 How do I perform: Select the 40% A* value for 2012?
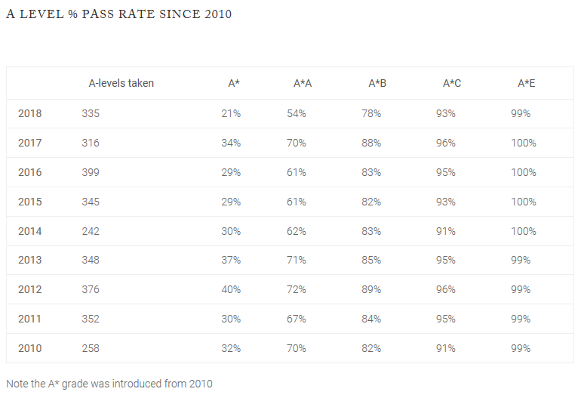point(231,289)
